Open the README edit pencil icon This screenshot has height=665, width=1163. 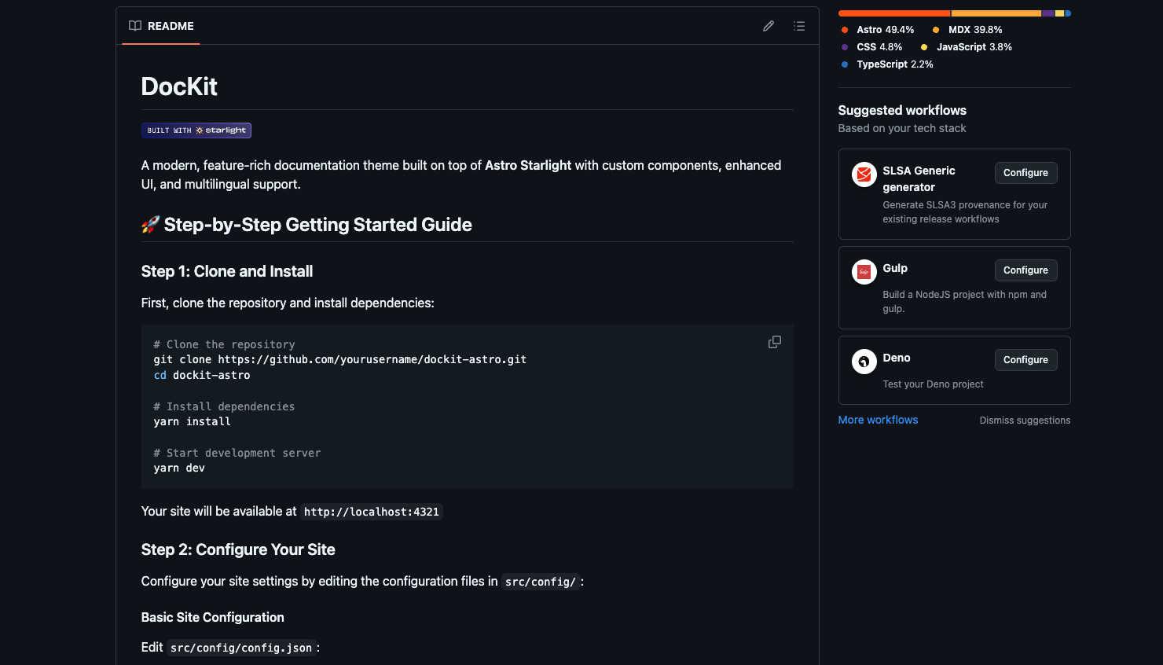[x=768, y=26]
